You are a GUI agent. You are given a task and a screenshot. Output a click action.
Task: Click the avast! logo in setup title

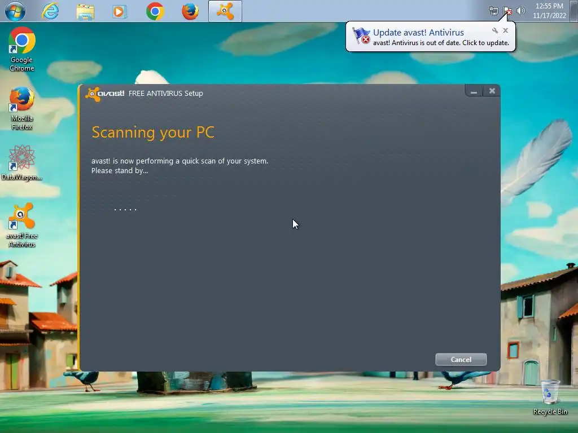[104, 94]
